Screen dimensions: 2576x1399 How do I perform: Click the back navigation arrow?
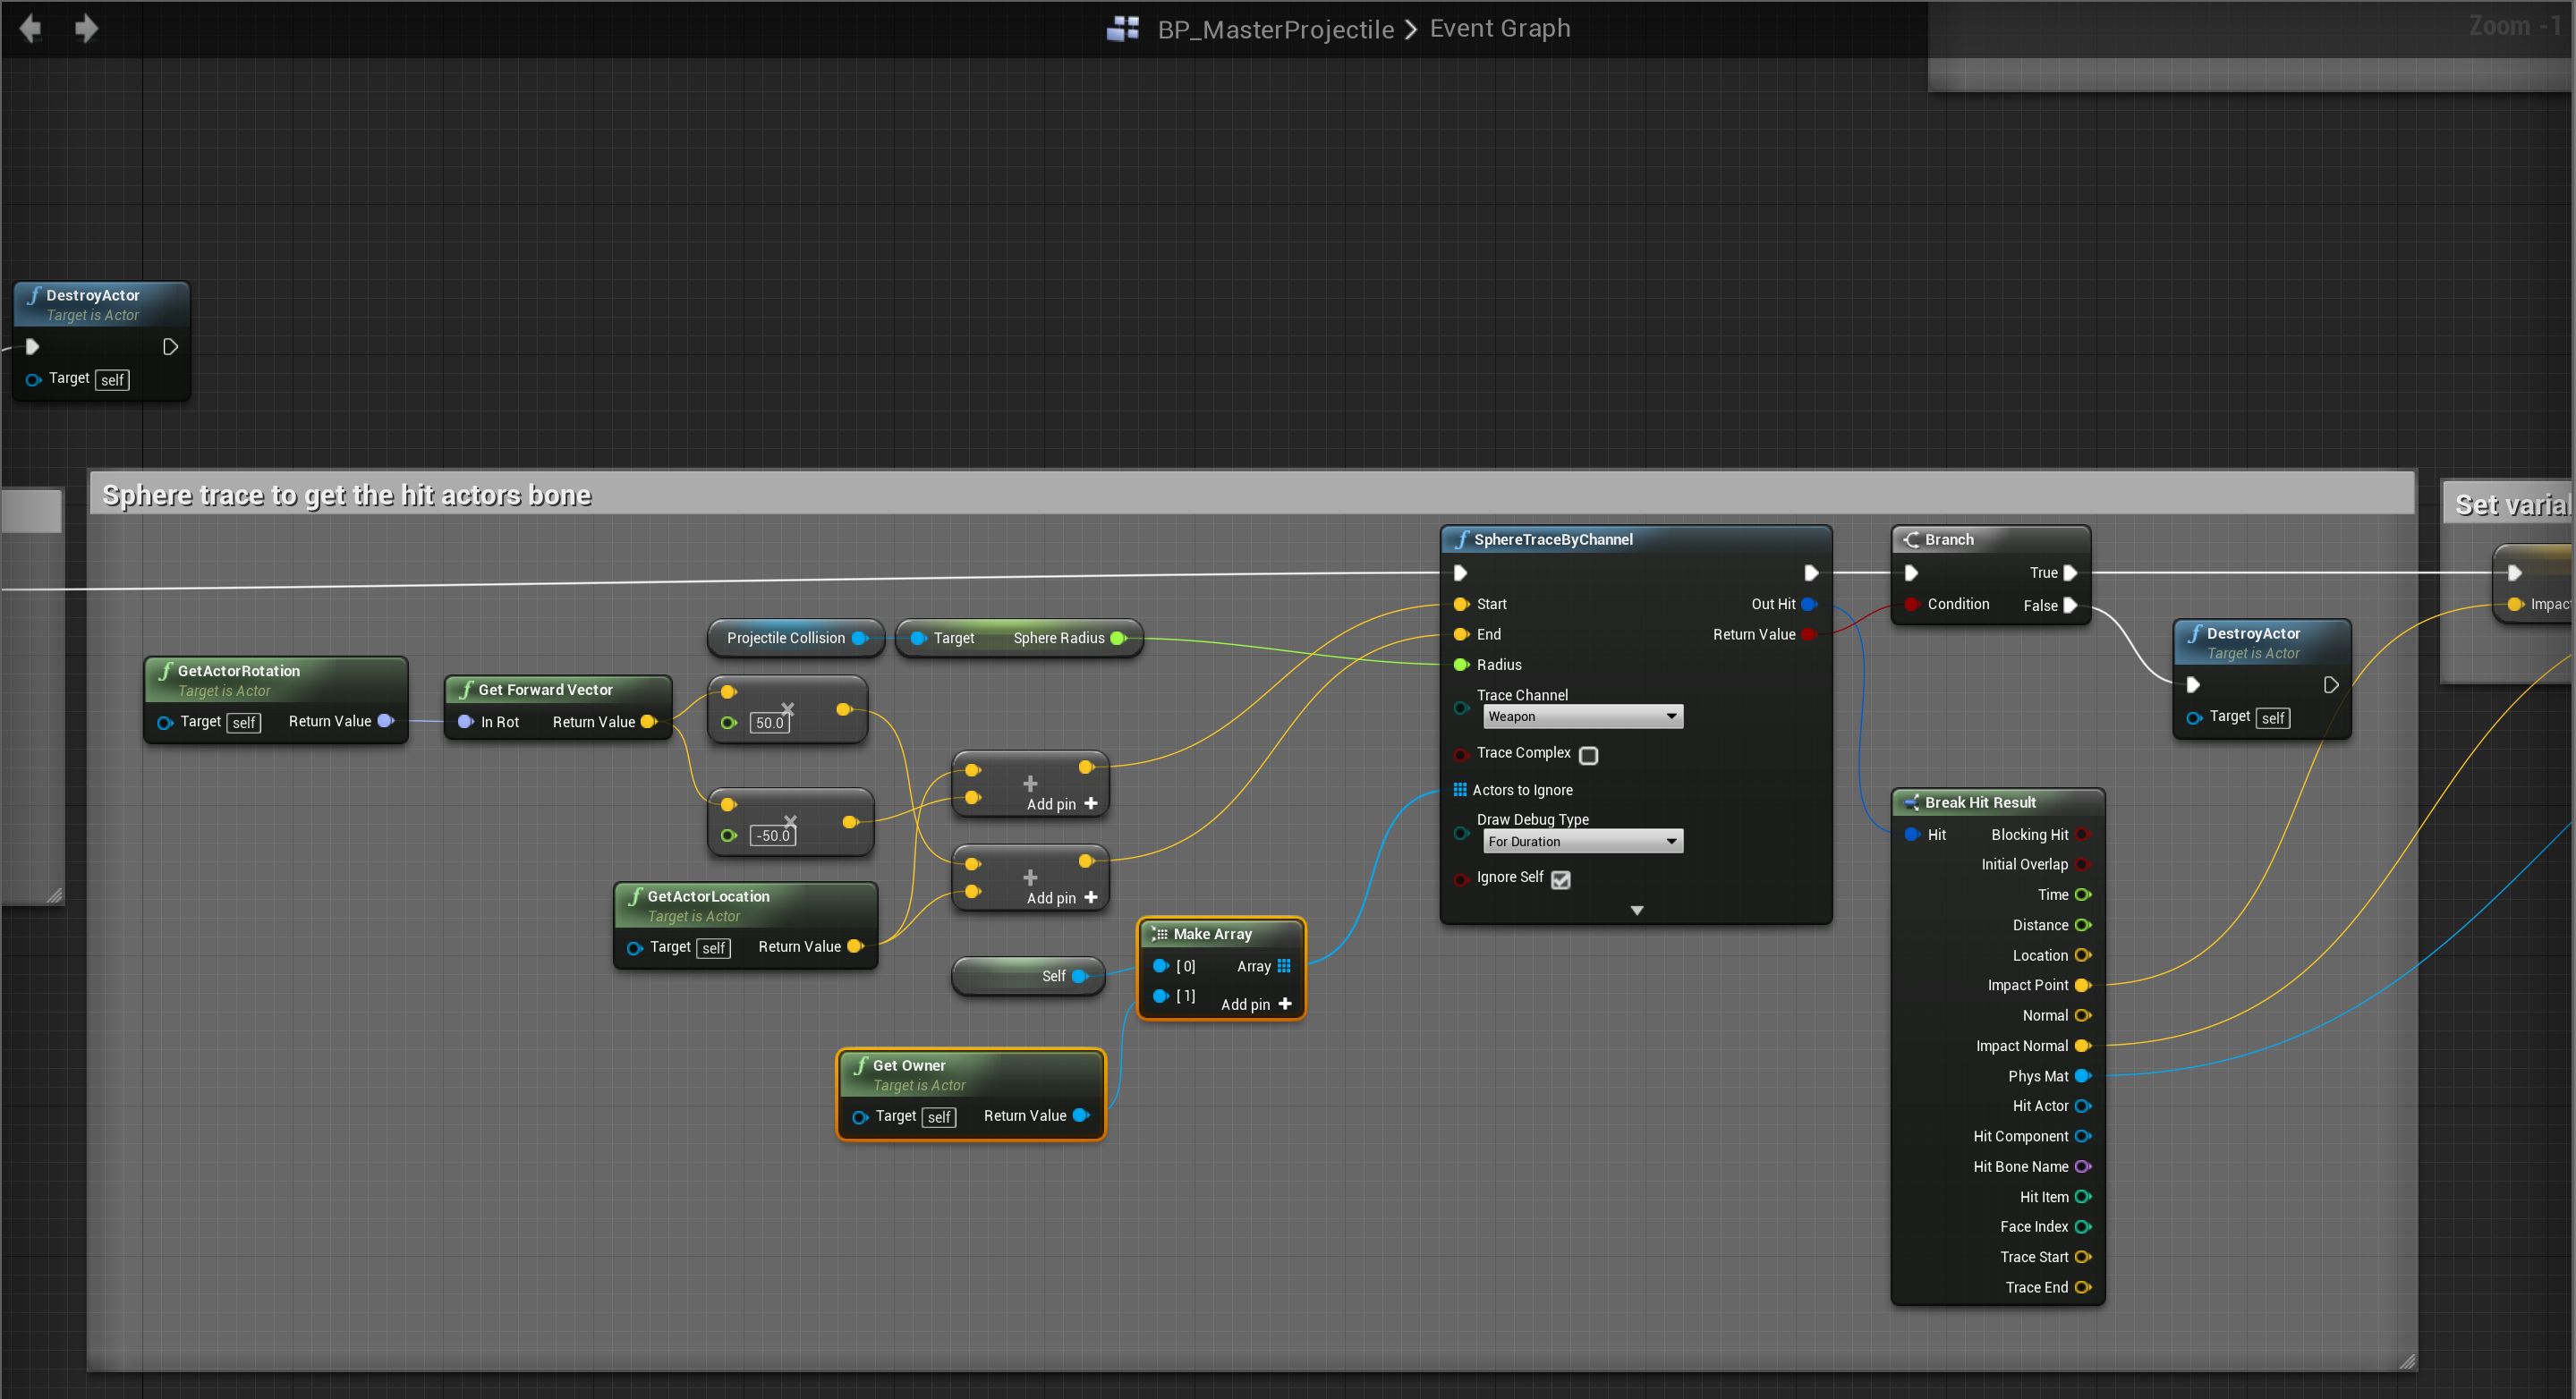(x=30, y=28)
